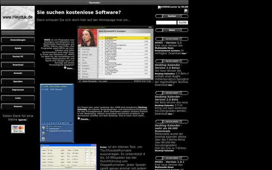Viewport: 272px width, 170px height.
Task: Click the 13.02.2006 date pill
Action: pyautogui.click(x=172, y=39)
